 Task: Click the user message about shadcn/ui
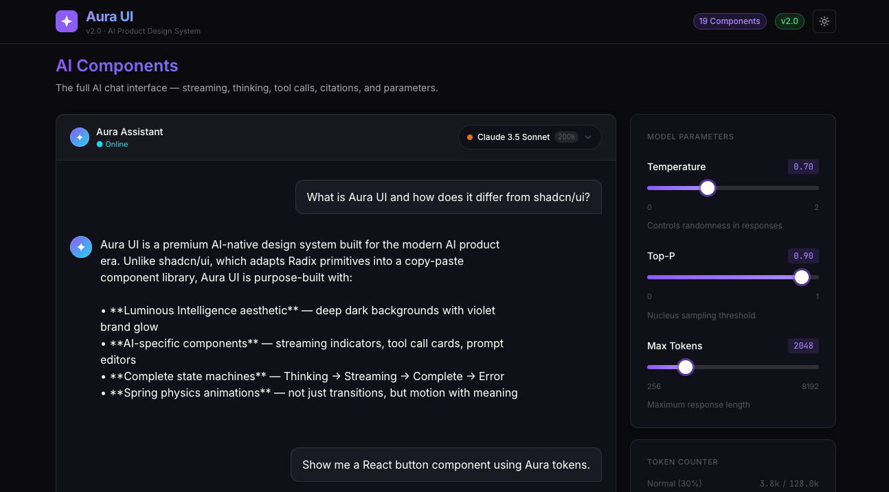pos(448,197)
